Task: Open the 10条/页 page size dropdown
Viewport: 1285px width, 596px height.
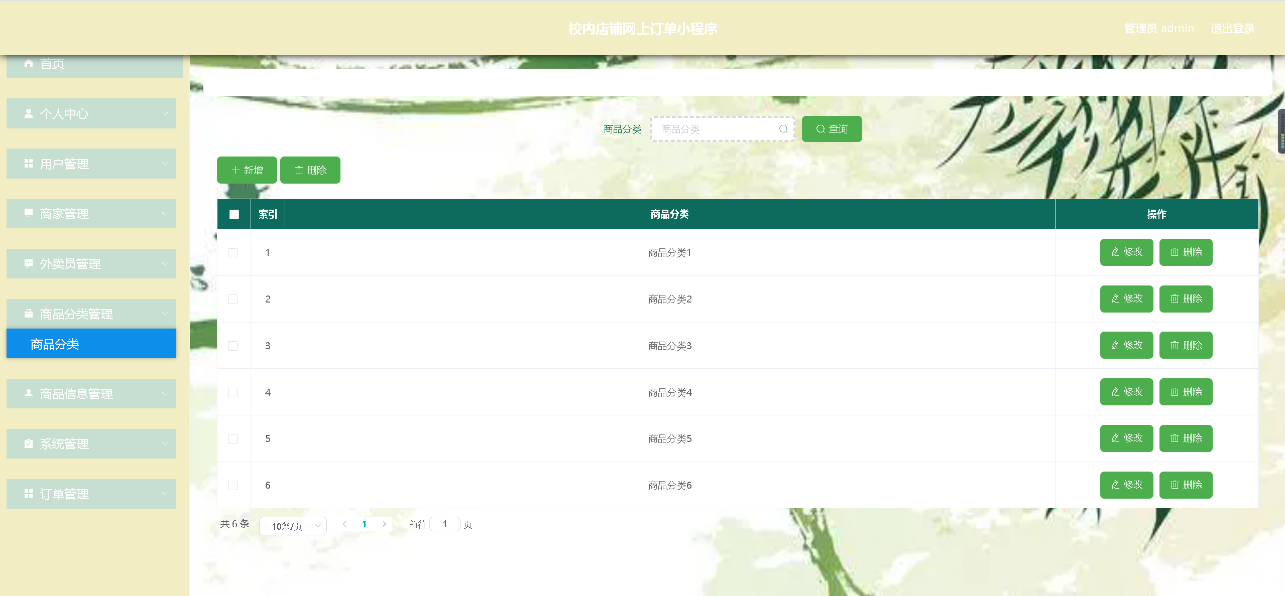Action: [293, 526]
